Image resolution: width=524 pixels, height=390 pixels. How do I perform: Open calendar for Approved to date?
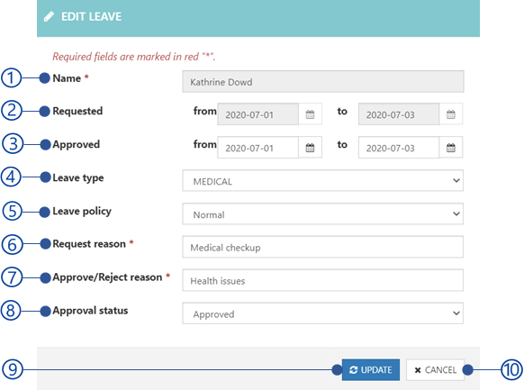coord(451,148)
